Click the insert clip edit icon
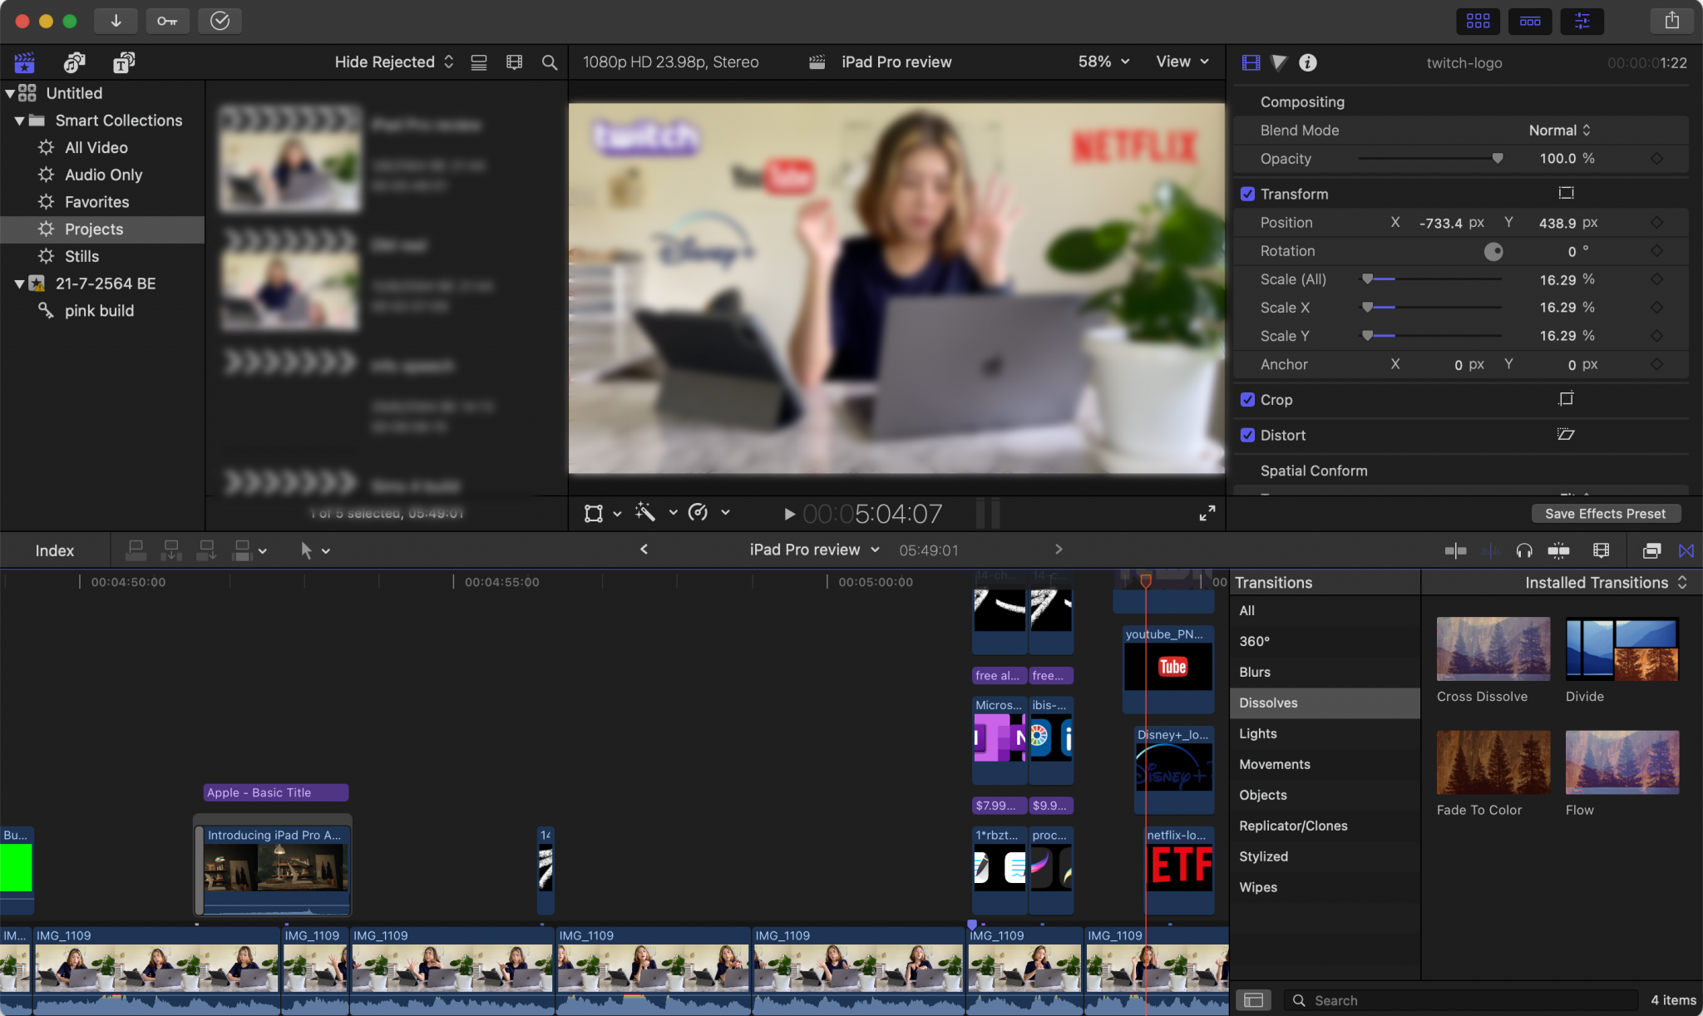 pos(171,550)
